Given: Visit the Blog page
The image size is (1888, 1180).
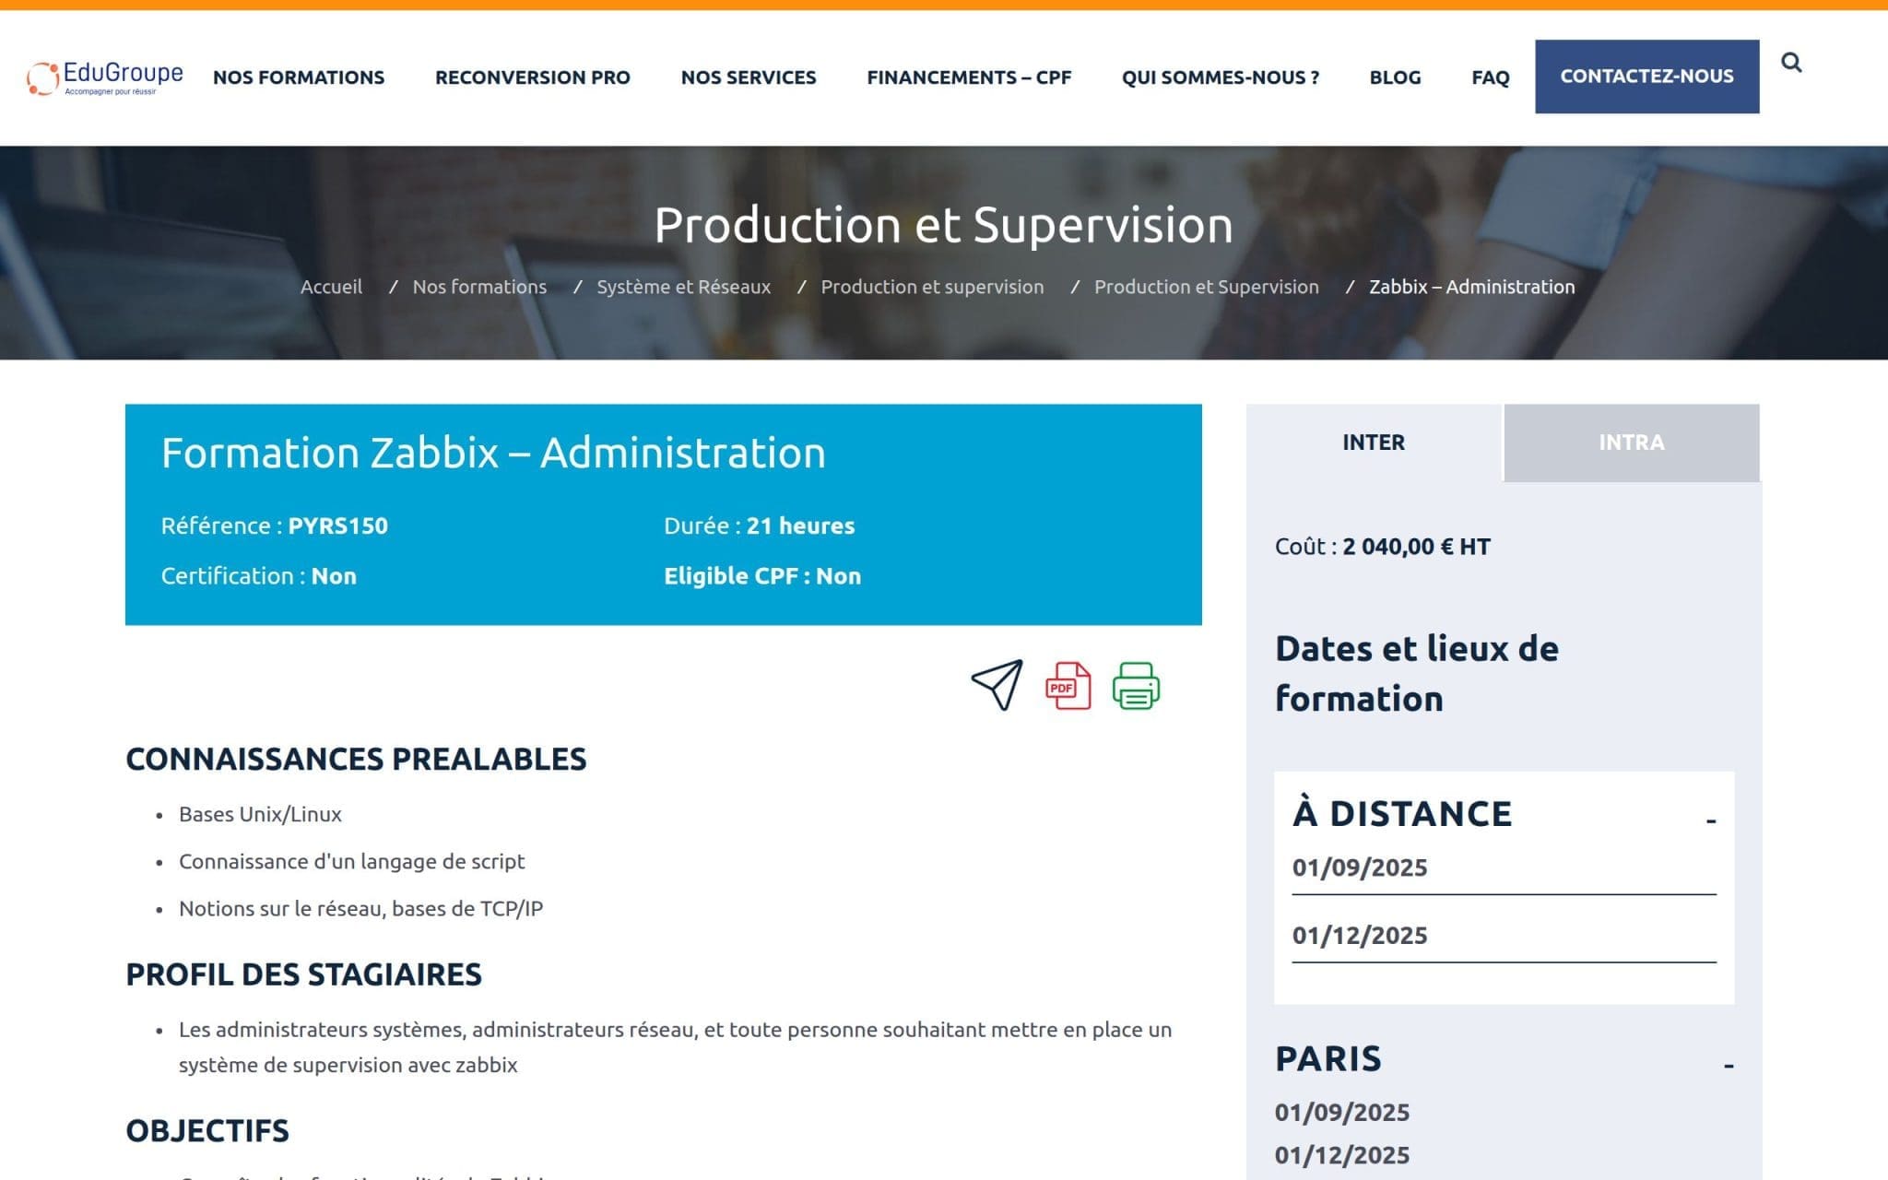Looking at the screenshot, I should pos(1395,77).
